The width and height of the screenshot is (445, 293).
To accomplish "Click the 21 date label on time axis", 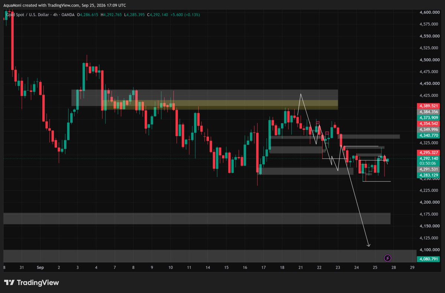I will 301,267.
